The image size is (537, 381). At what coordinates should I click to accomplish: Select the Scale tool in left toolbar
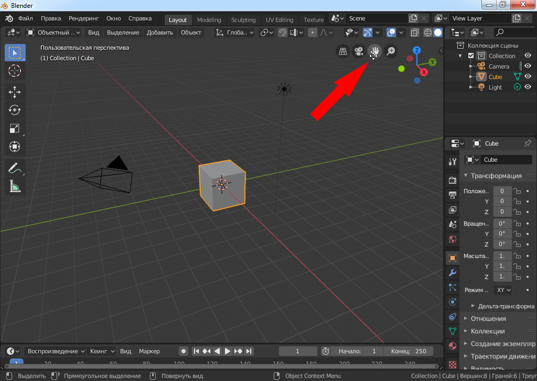[15, 128]
